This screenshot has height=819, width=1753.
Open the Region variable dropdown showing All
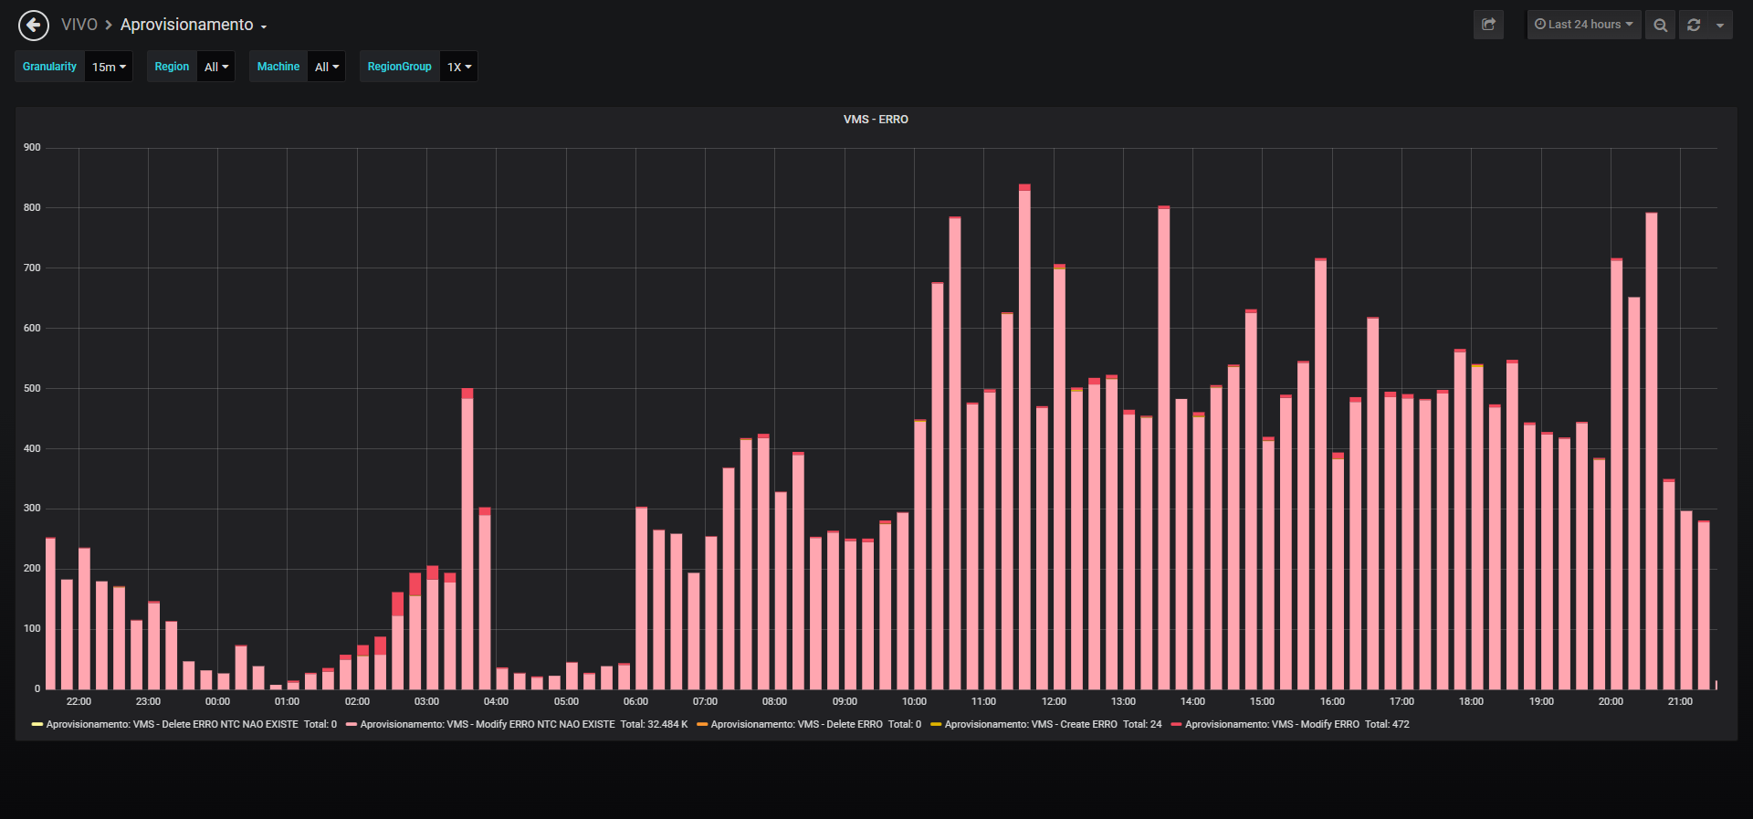[x=216, y=67]
